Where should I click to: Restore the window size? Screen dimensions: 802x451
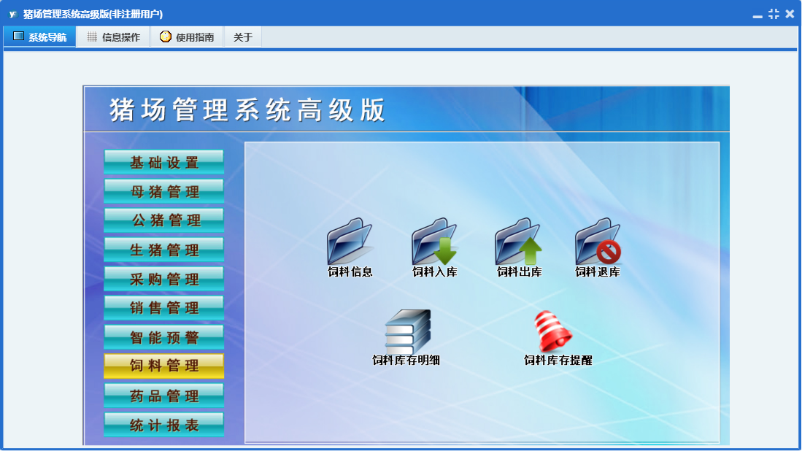pyautogui.click(x=774, y=14)
